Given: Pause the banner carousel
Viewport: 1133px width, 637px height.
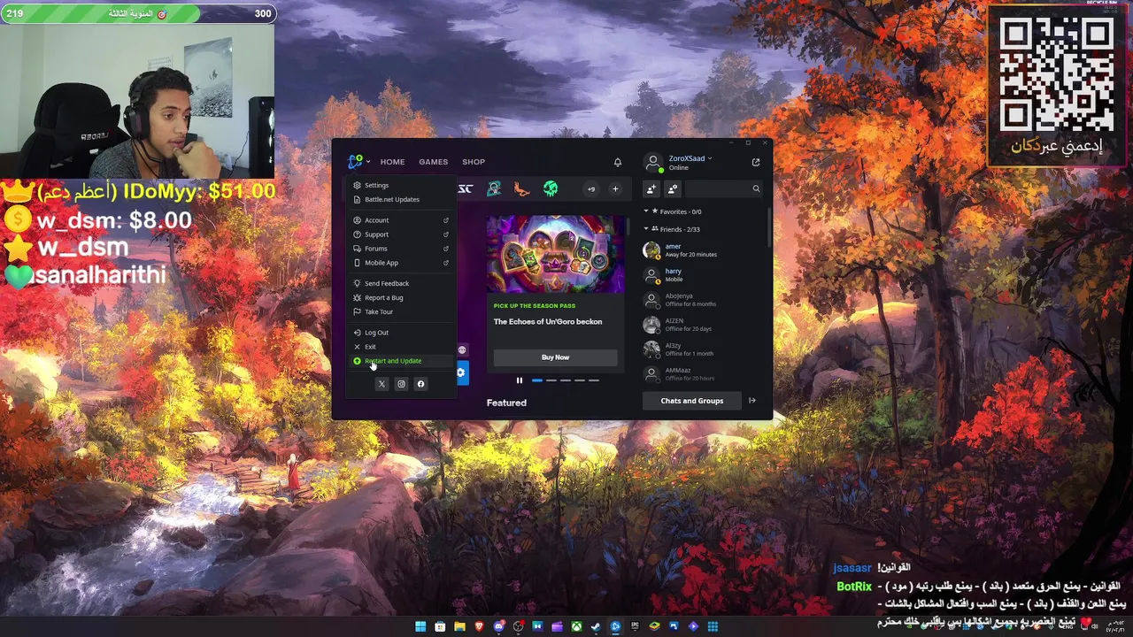Looking at the screenshot, I should pos(520,380).
